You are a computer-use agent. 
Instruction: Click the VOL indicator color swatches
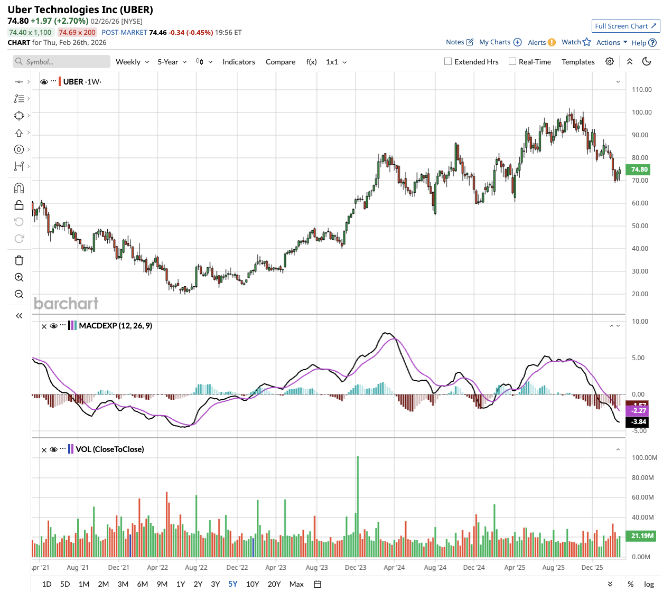pos(71,449)
